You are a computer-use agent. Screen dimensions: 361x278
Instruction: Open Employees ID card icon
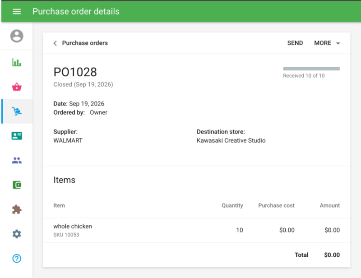coord(17,136)
